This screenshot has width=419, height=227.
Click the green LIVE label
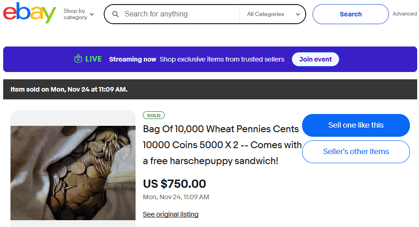[x=94, y=59]
